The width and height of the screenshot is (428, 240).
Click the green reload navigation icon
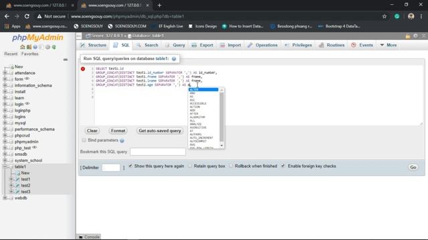(54, 47)
